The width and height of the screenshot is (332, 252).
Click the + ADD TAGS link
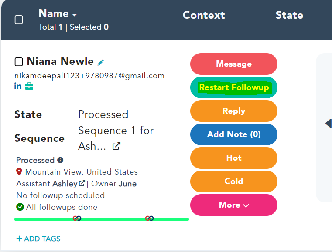click(x=38, y=239)
